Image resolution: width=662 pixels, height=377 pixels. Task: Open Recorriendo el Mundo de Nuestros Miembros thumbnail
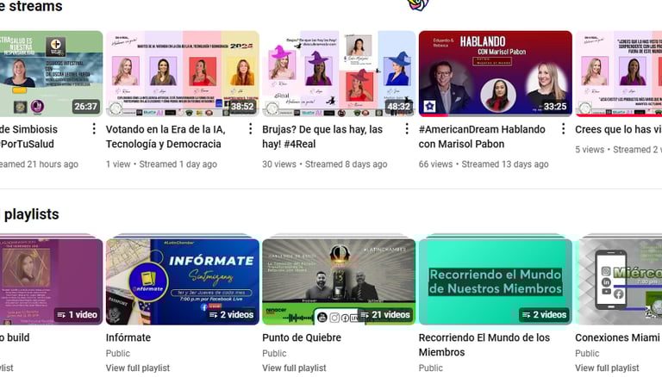pyautogui.click(x=496, y=281)
